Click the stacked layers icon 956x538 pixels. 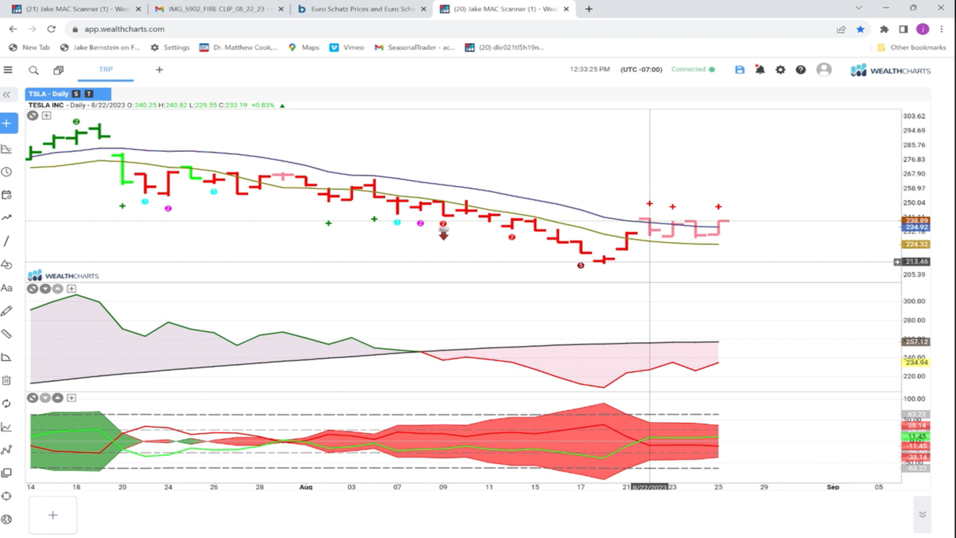point(6,473)
